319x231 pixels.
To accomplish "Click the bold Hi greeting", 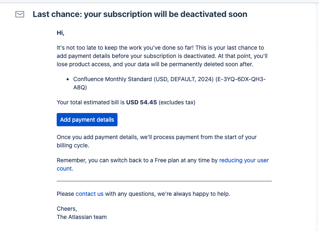I will 60,33.
